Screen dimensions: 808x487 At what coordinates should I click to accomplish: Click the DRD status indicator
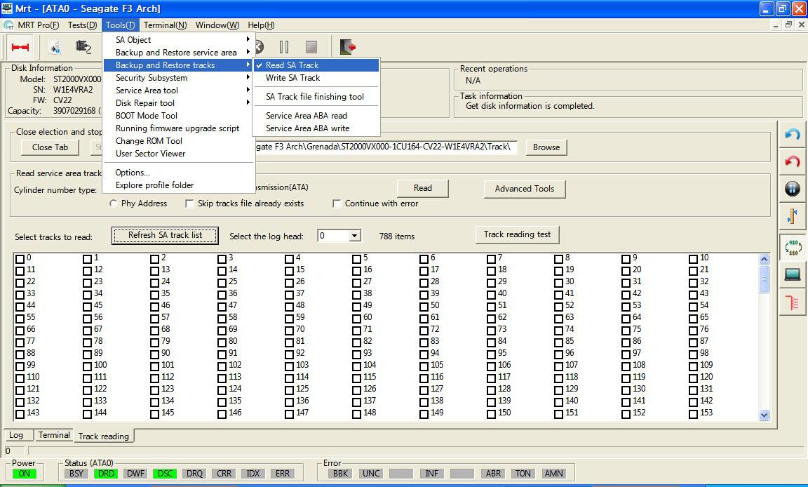[106, 474]
